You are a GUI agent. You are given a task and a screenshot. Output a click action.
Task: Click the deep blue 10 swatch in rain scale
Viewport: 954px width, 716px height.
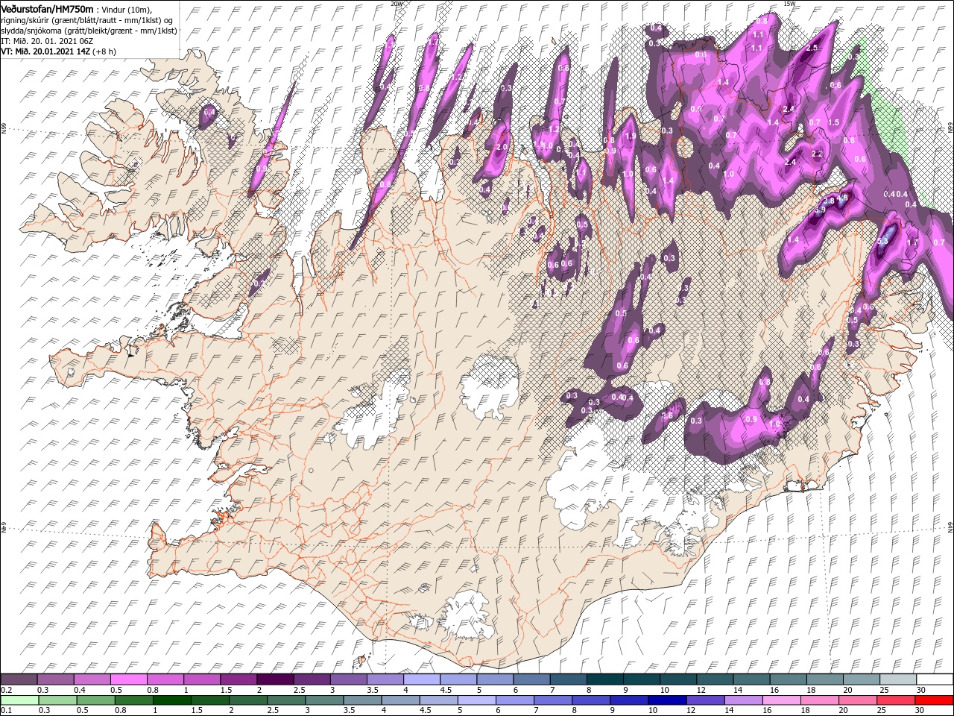[x=666, y=700]
